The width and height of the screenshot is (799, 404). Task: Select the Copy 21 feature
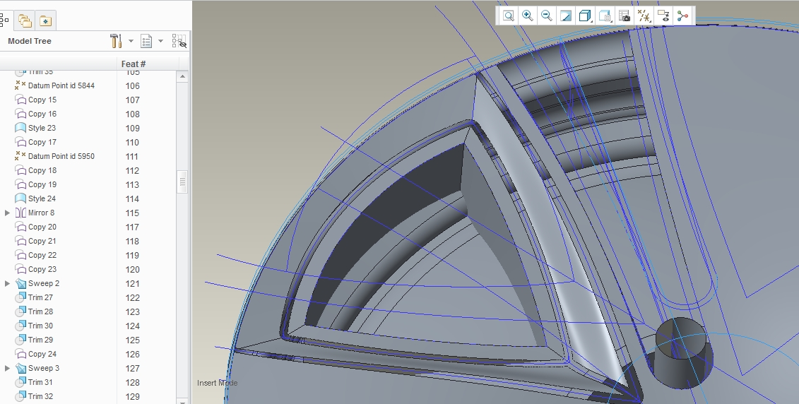[42, 241]
